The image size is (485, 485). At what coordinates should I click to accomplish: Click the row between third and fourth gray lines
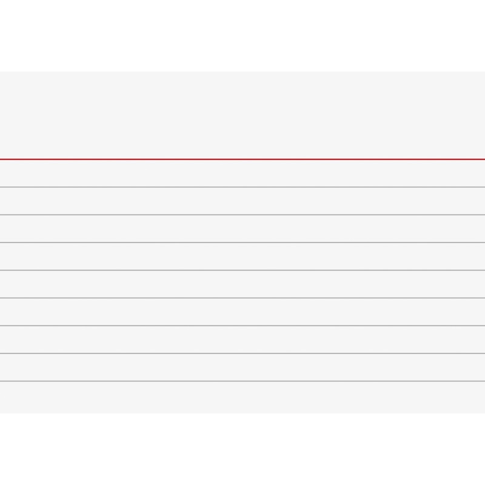(242, 256)
